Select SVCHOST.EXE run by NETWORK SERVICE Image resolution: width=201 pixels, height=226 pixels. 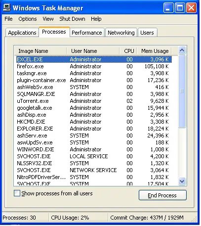tap(94, 170)
